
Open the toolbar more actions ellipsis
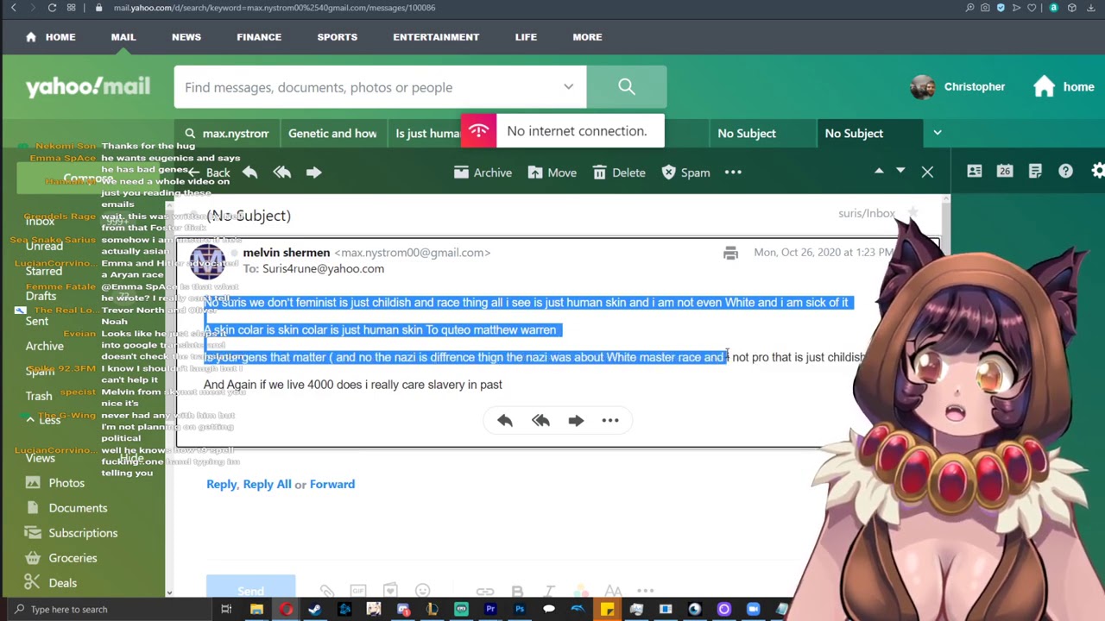[733, 172]
